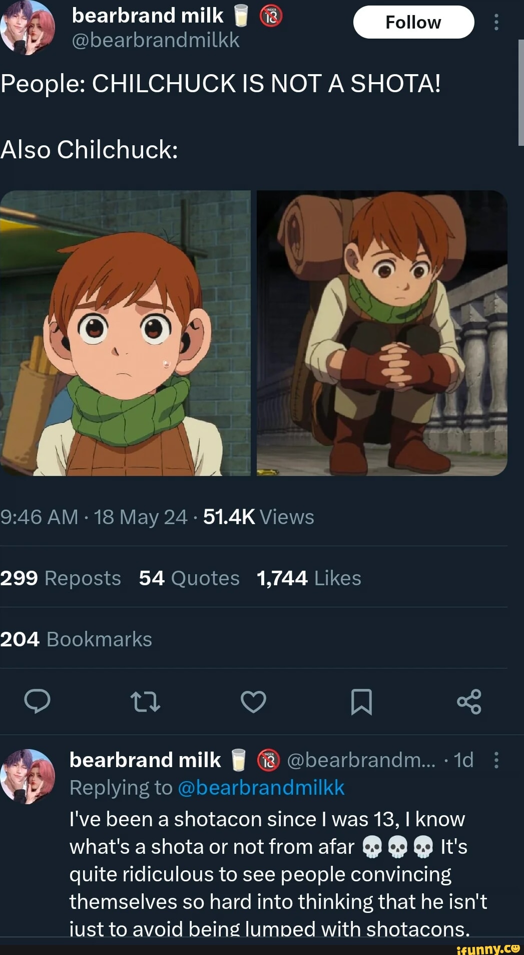The height and width of the screenshot is (955, 524).
Task: View the 1,744 Likes list
Action: [309, 578]
